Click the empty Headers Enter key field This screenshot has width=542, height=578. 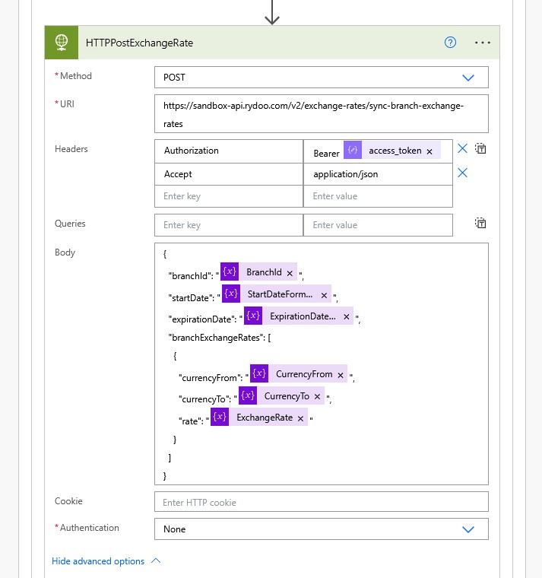(x=229, y=196)
